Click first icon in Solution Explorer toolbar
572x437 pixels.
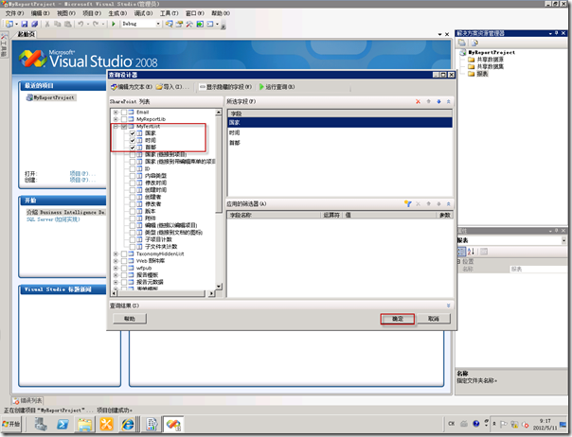click(x=462, y=43)
